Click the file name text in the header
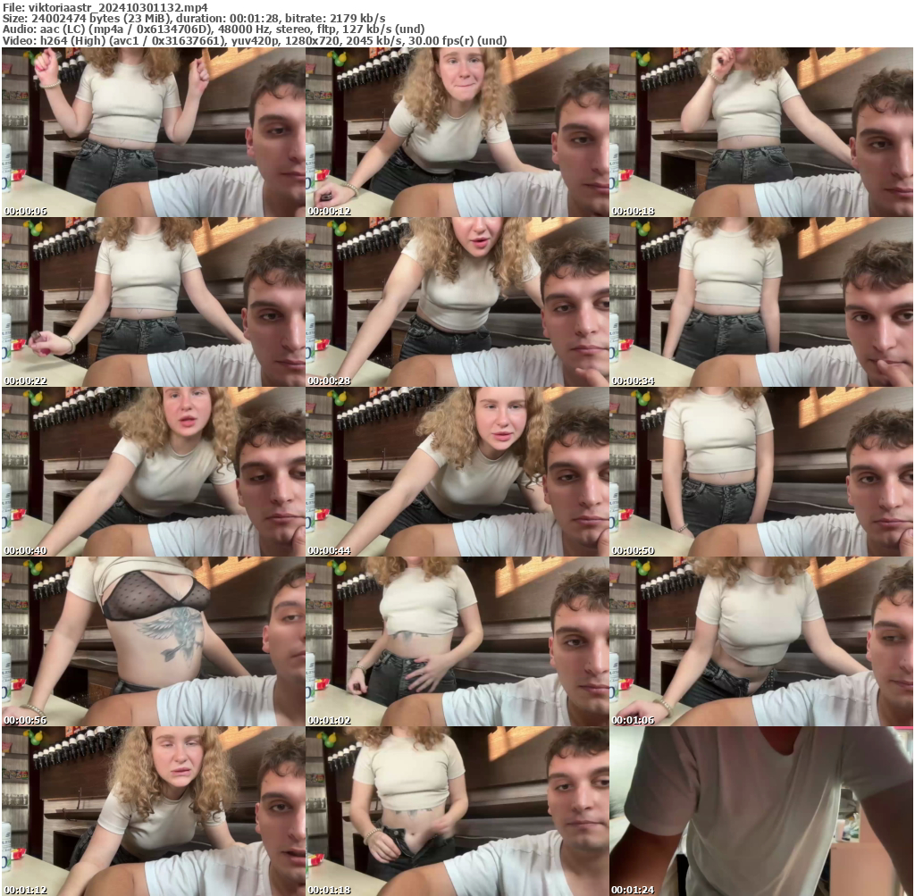 tap(105, 6)
